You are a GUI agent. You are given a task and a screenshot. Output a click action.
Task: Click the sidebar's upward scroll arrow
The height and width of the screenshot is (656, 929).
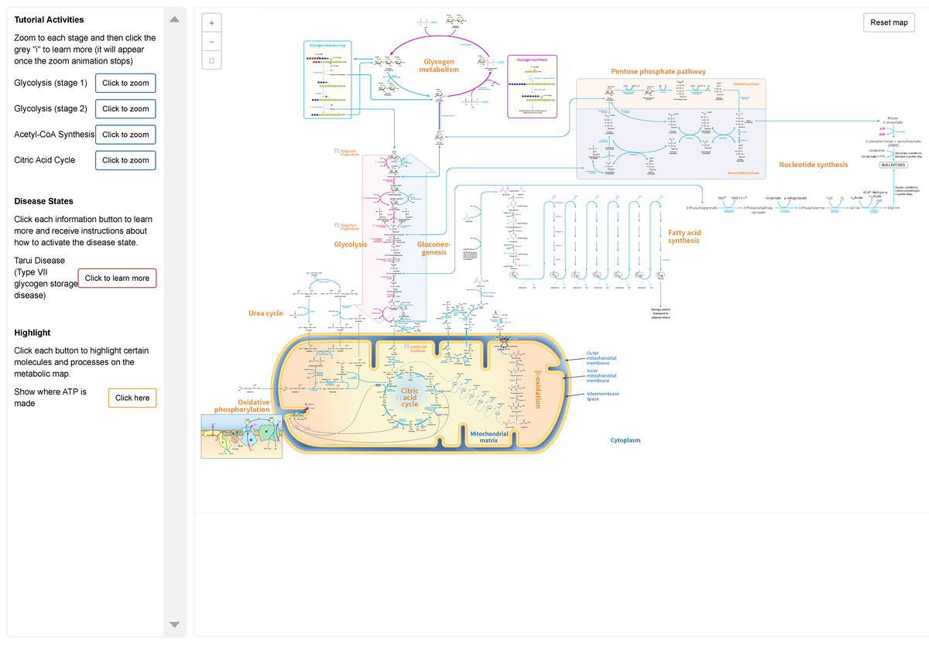tap(174, 19)
